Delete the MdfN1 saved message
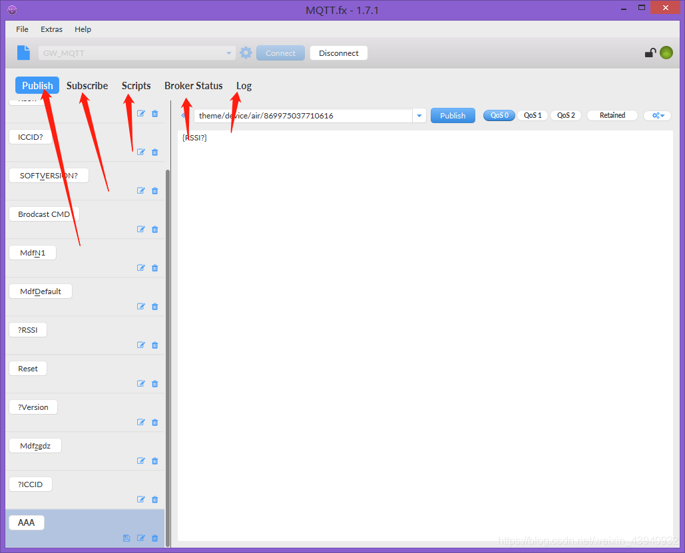This screenshot has width=685, height=553. [154, 268]
